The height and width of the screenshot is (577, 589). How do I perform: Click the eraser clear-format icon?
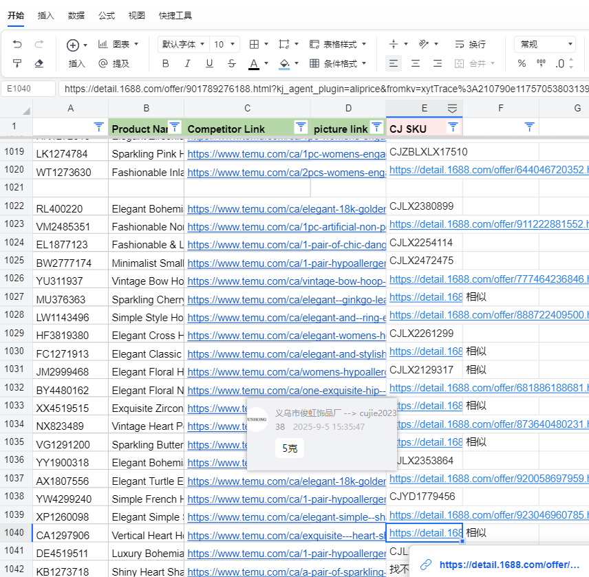click(x=39, y=63)
